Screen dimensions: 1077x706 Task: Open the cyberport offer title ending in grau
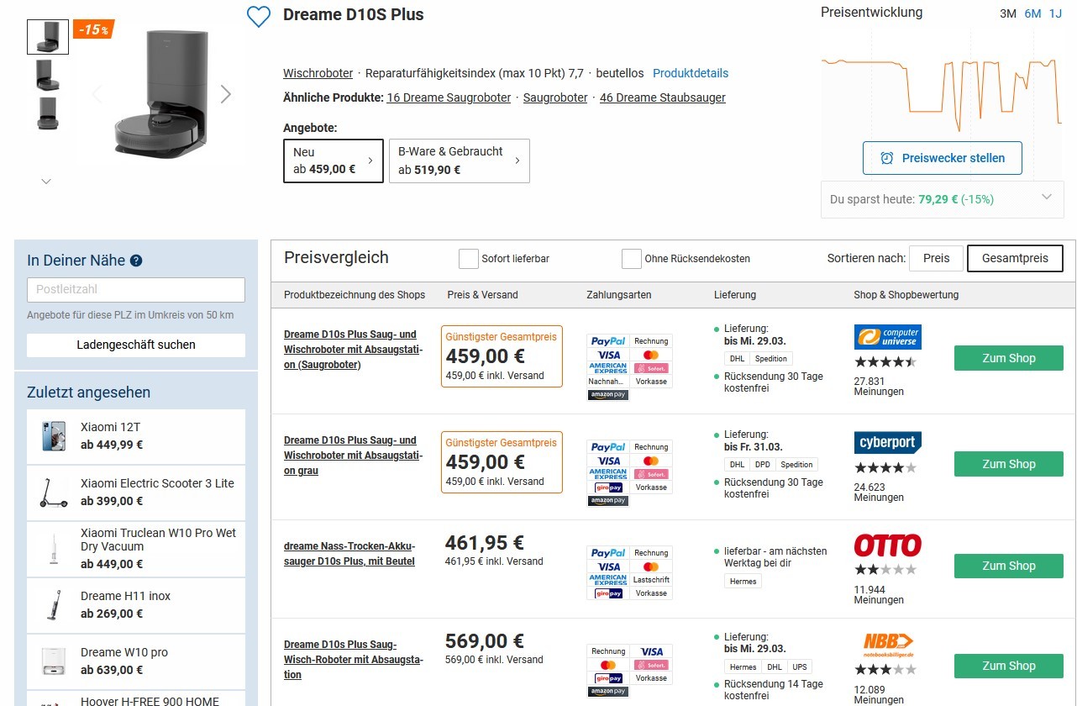[353, 456]
